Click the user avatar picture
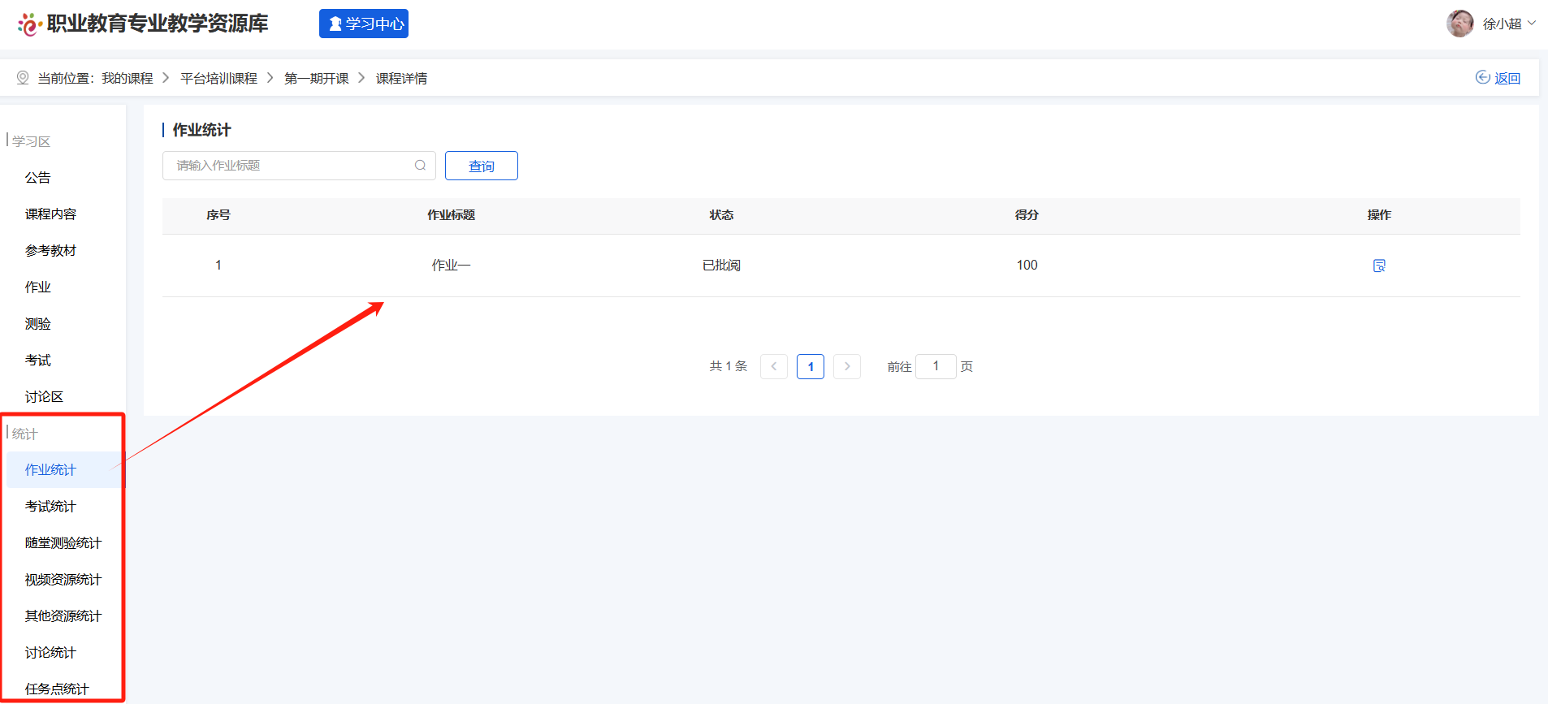Screen dimensions: 1548x704 point(1459,24)
